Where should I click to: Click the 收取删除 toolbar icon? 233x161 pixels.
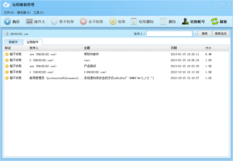[x=133, y=22]
